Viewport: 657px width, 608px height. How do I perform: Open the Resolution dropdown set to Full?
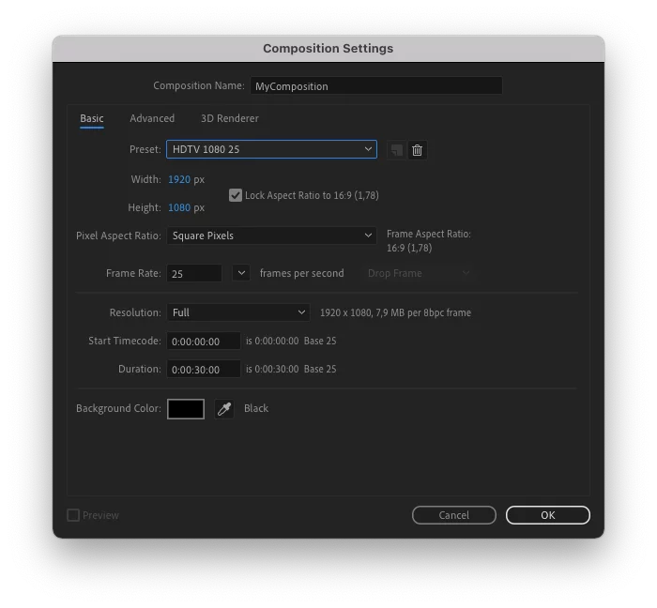pyautogui.click(x=238, y=312)
